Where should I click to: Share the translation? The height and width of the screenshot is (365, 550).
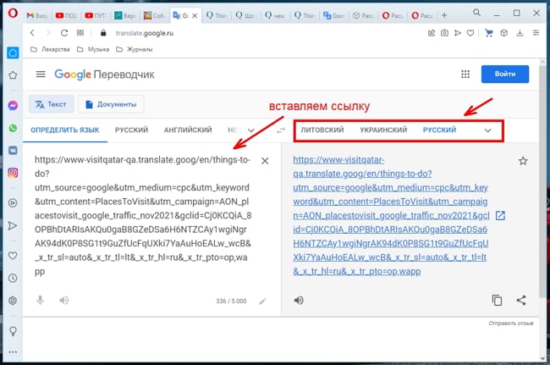[x=521, y=301]
